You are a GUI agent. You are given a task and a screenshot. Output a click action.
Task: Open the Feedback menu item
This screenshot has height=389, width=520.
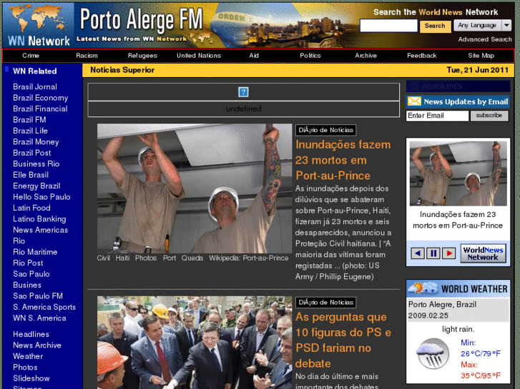[x=421, y=55]
